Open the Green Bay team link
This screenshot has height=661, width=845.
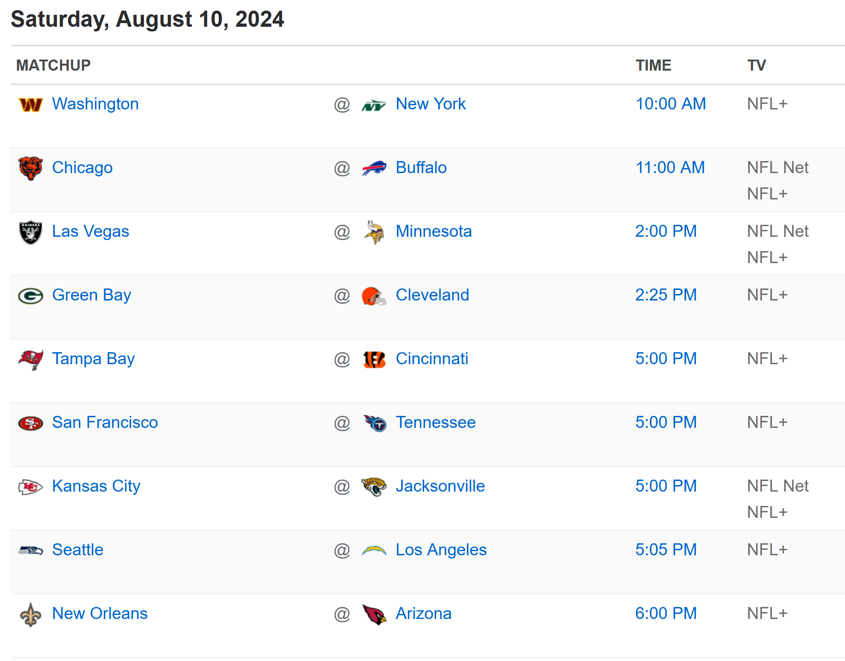pos(91,295)
